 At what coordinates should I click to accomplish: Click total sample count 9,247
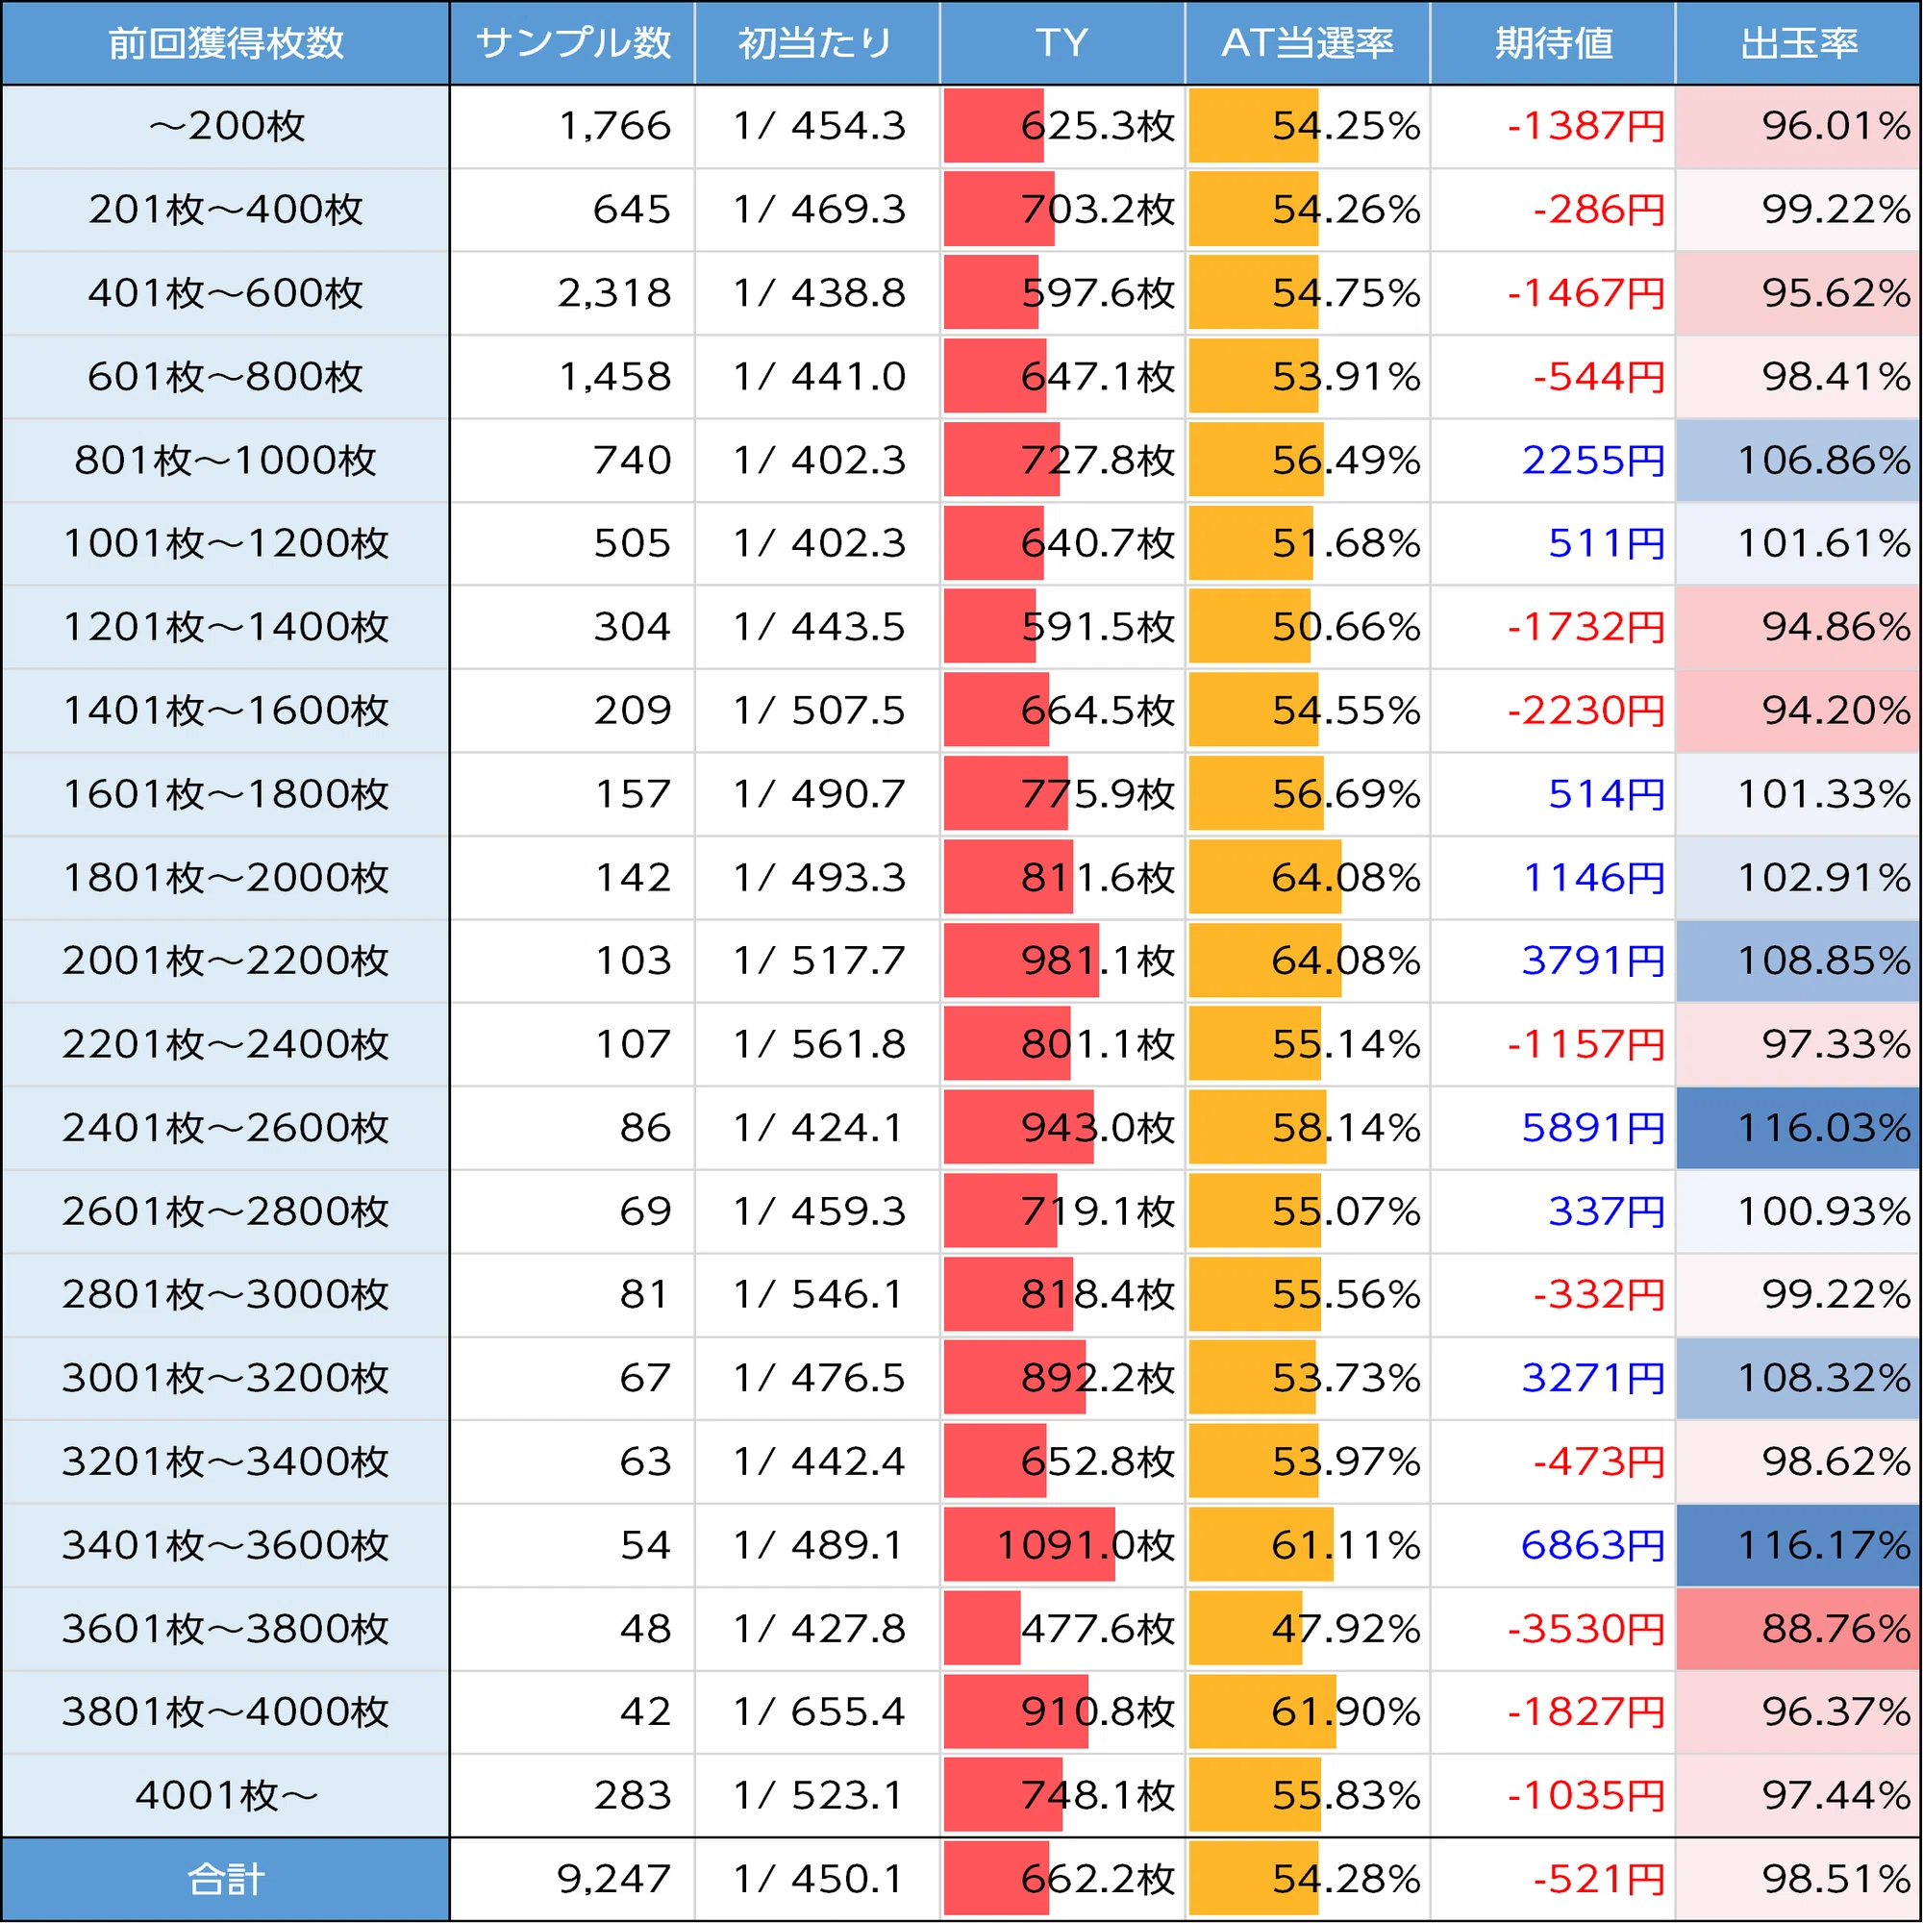[614, 1879]
